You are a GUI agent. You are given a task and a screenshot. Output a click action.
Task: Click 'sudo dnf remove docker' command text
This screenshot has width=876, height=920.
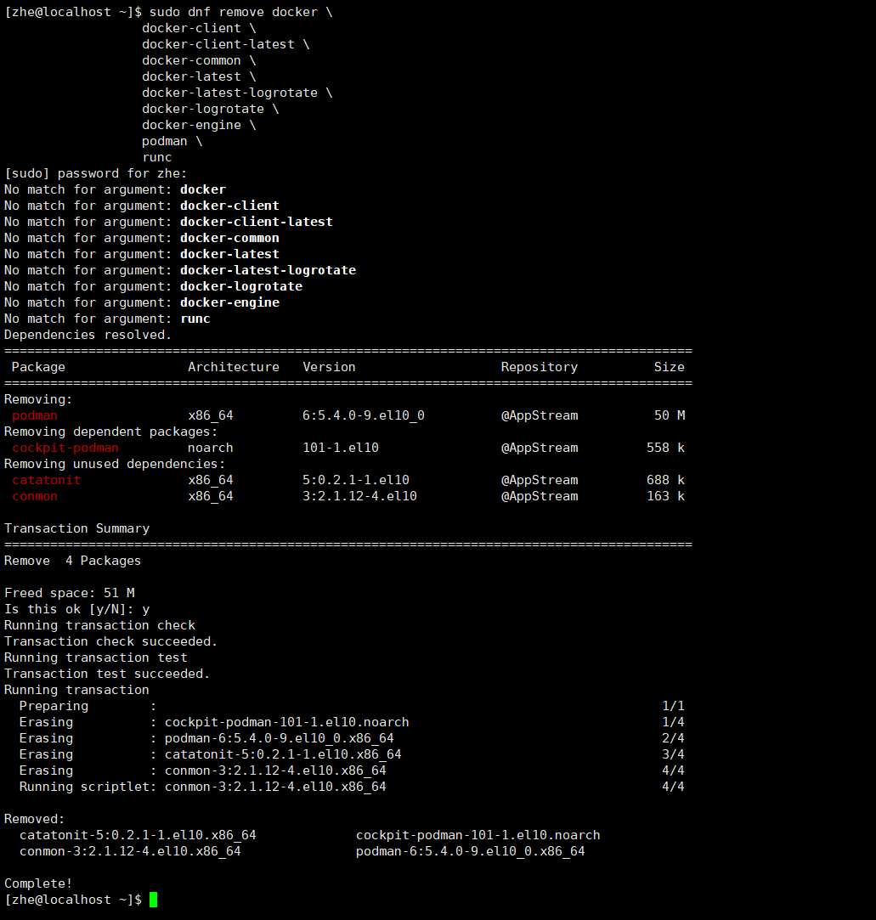234,12
